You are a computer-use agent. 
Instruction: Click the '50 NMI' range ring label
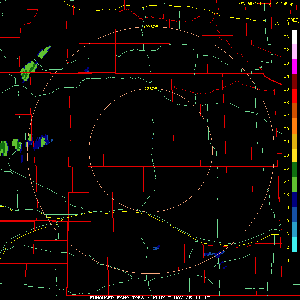[x=151, y=88]
